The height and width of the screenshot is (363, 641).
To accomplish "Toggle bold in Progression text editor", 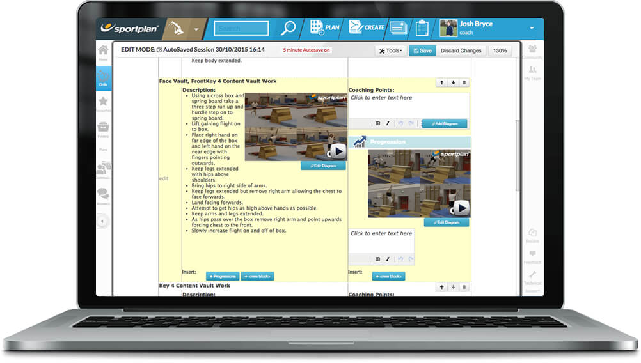I will click(x=377, y=259).
